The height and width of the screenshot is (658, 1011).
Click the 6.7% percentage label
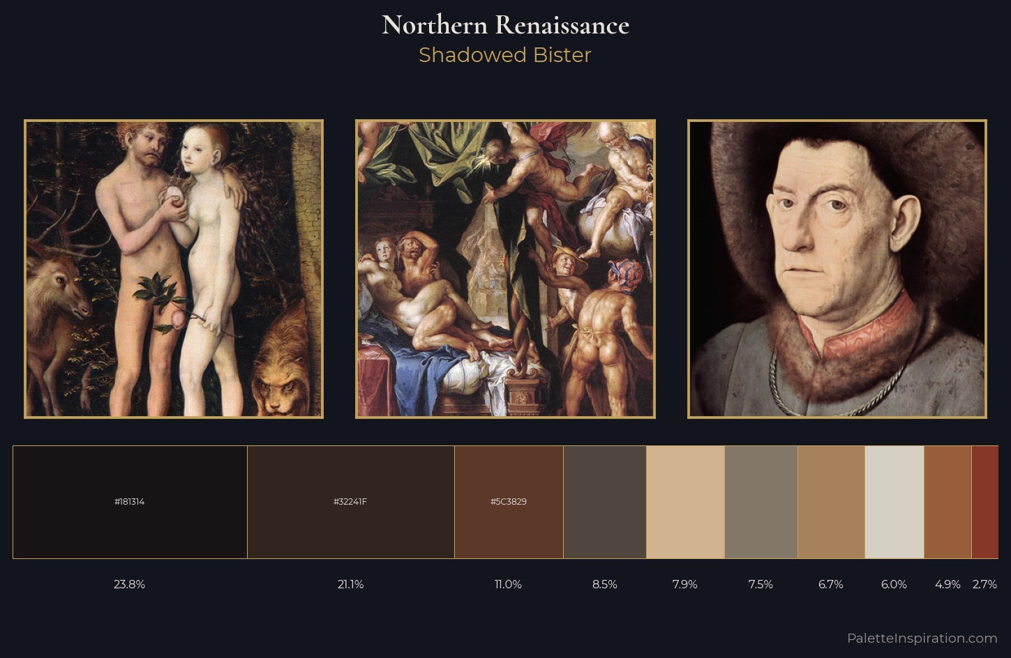[x=831, y=584]
